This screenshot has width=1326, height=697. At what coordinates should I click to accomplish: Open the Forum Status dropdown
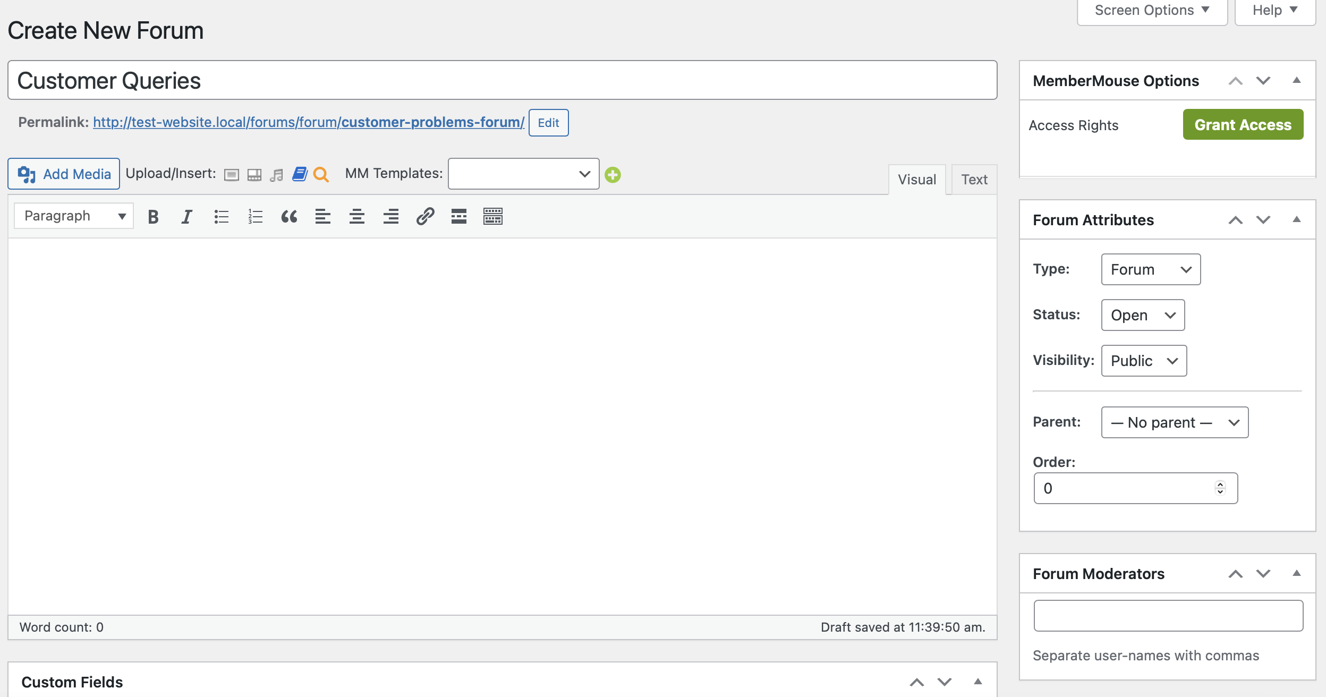1143,314
